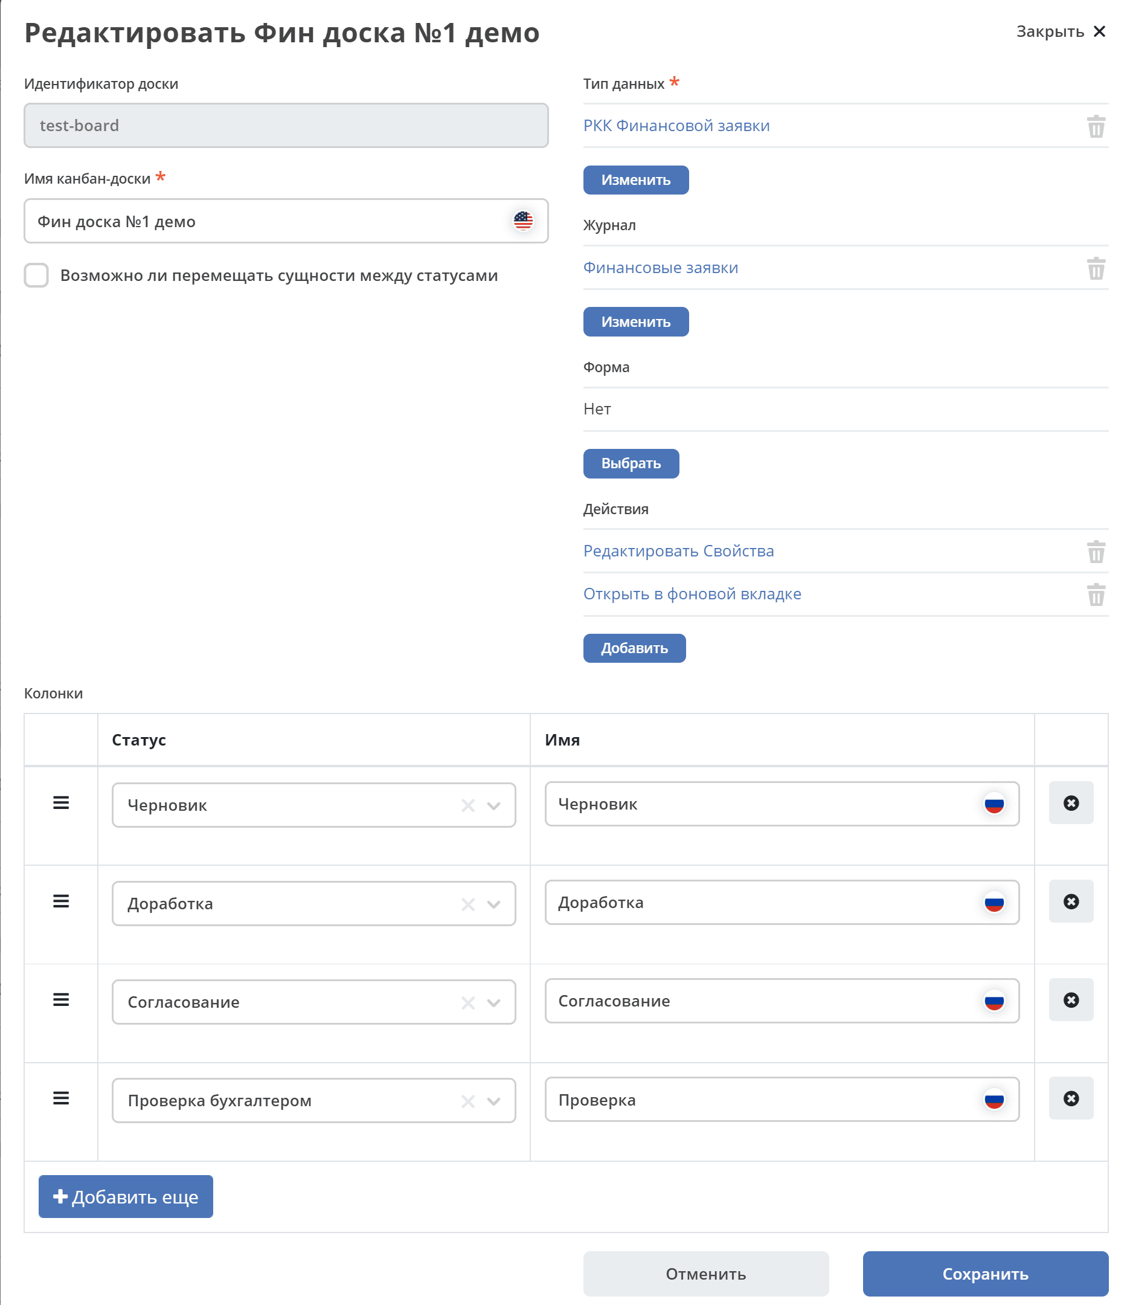1127x1305 pixels.
Task: Grab the drag handle of Доработка row
Action: pyautogui.click(x=61, y=901)
